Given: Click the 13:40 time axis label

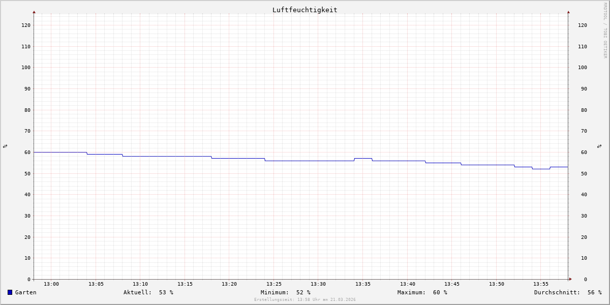Looking at the screenshot, I should [408, 284].
